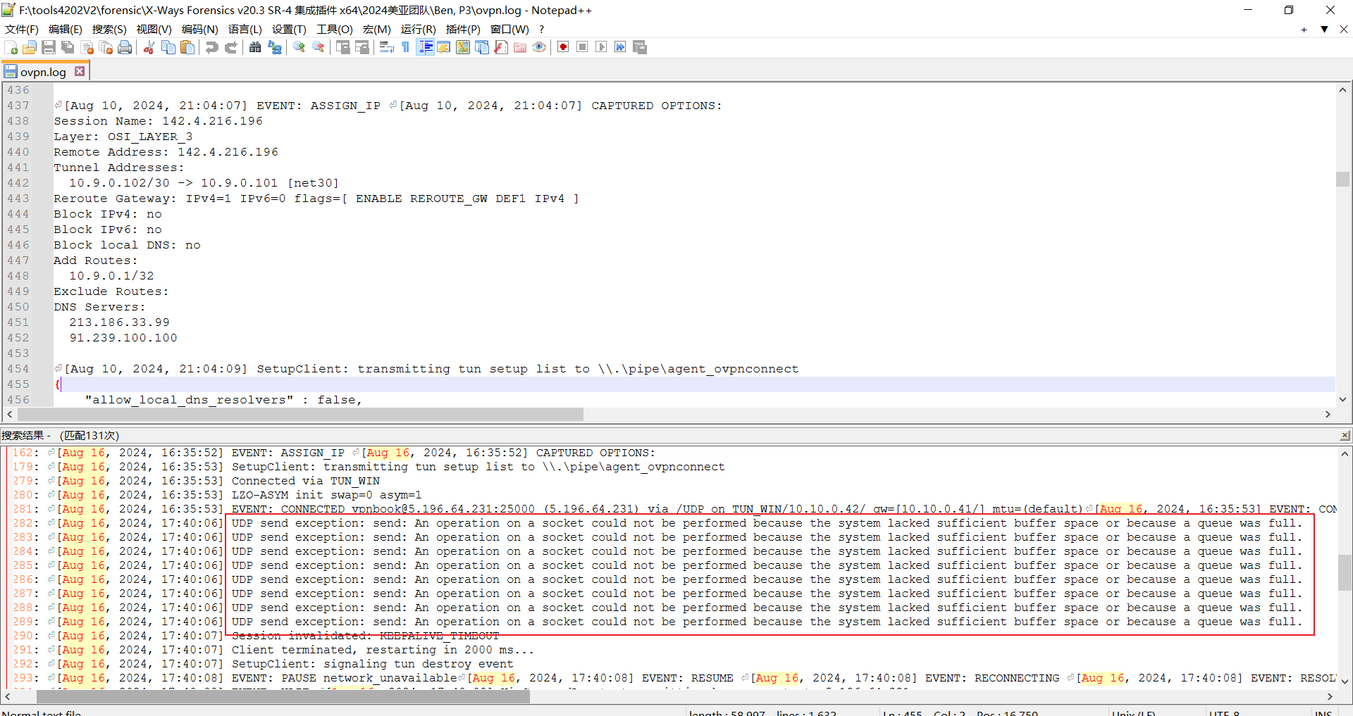Screen dimensions: 1353x716
Task: Open the user-defined language dialog icon
Action: [x=444, y=47]
